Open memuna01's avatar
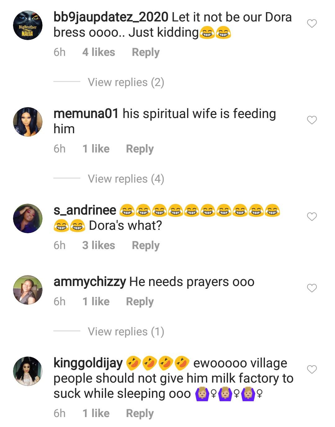The image size is (335, 427). 28,122
